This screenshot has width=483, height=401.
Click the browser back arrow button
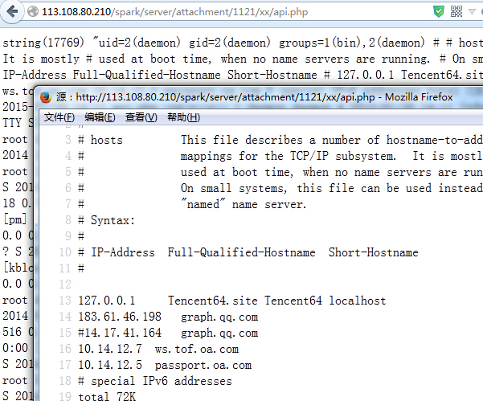click(x=12, y=12)
